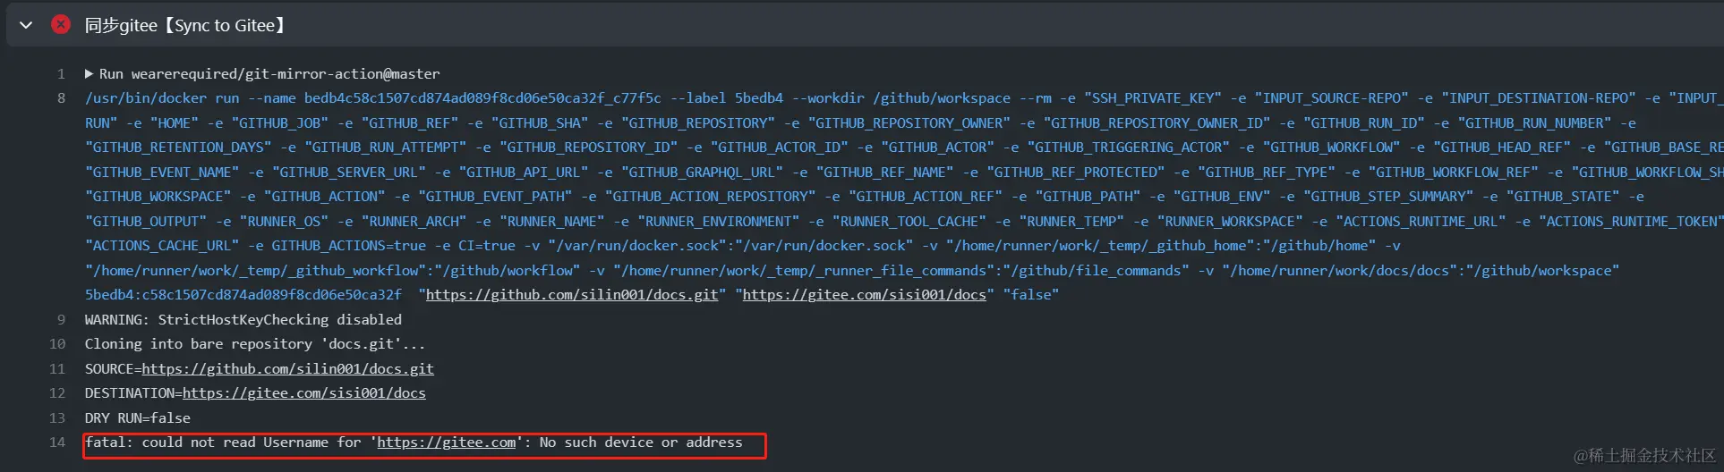Select log line number 1
Viewport: 1724px width, 472px height.
[x=61, y=73]
